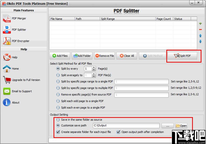Click the Split by every pages number field
This screenshot has height=144, width=206.
pos(88,69)
